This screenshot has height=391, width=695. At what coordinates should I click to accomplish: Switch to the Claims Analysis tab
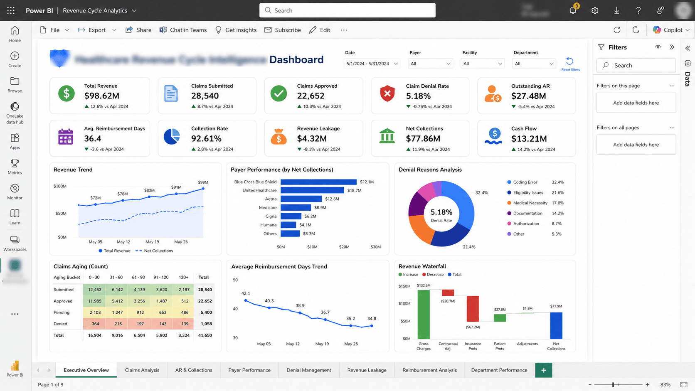142,370
